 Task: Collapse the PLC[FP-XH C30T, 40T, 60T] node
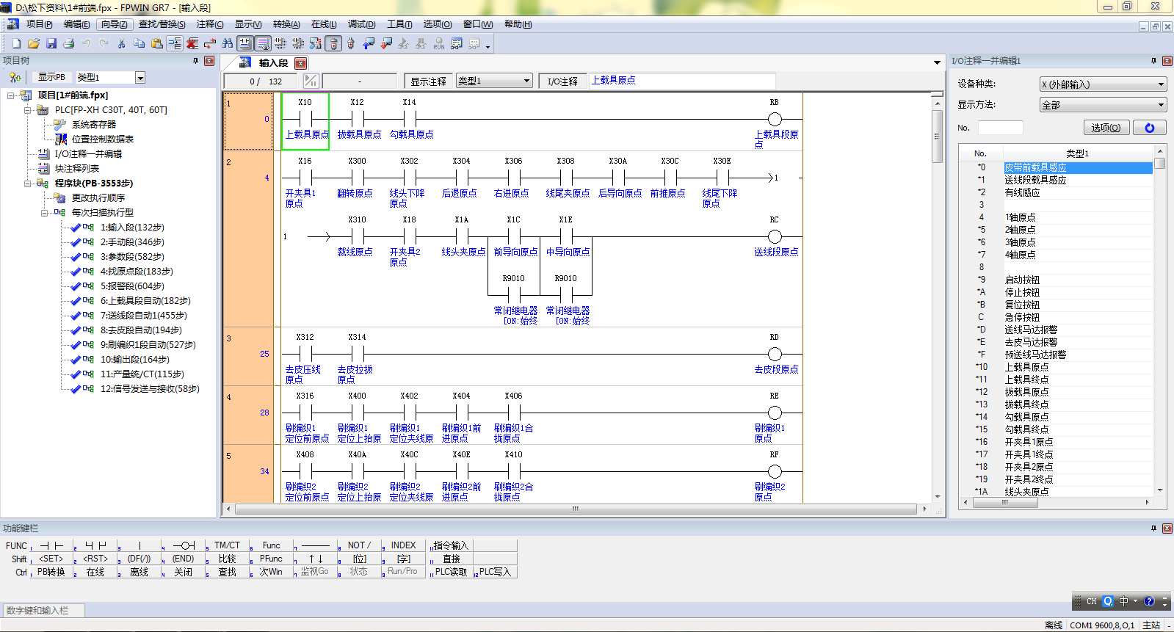coord(28,110)
